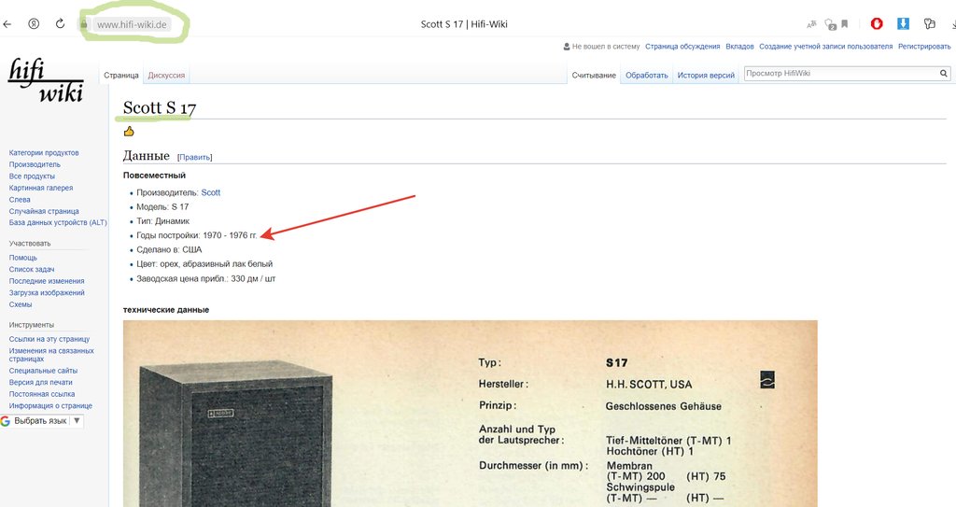The width and height of the screenshot is (956, 507).
Task: Click the Google translate G icon
Action: click(x=6, y=421)
